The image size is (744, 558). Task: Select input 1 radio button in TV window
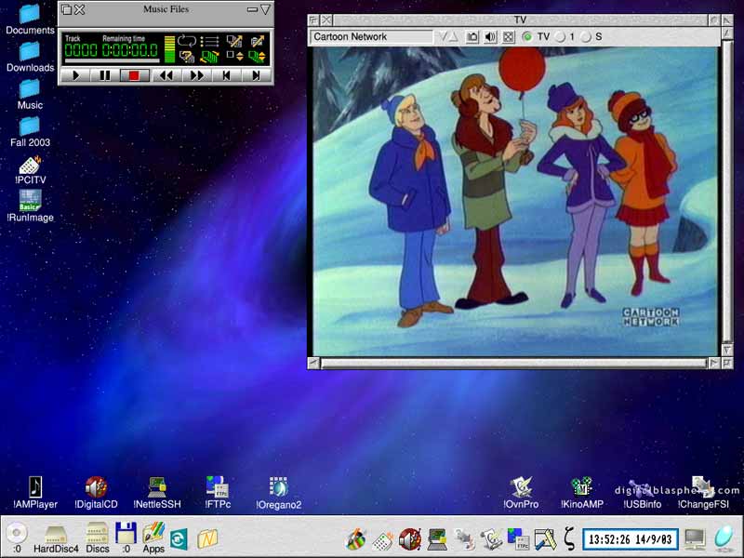pyautogui.click(x=561, y=37)
